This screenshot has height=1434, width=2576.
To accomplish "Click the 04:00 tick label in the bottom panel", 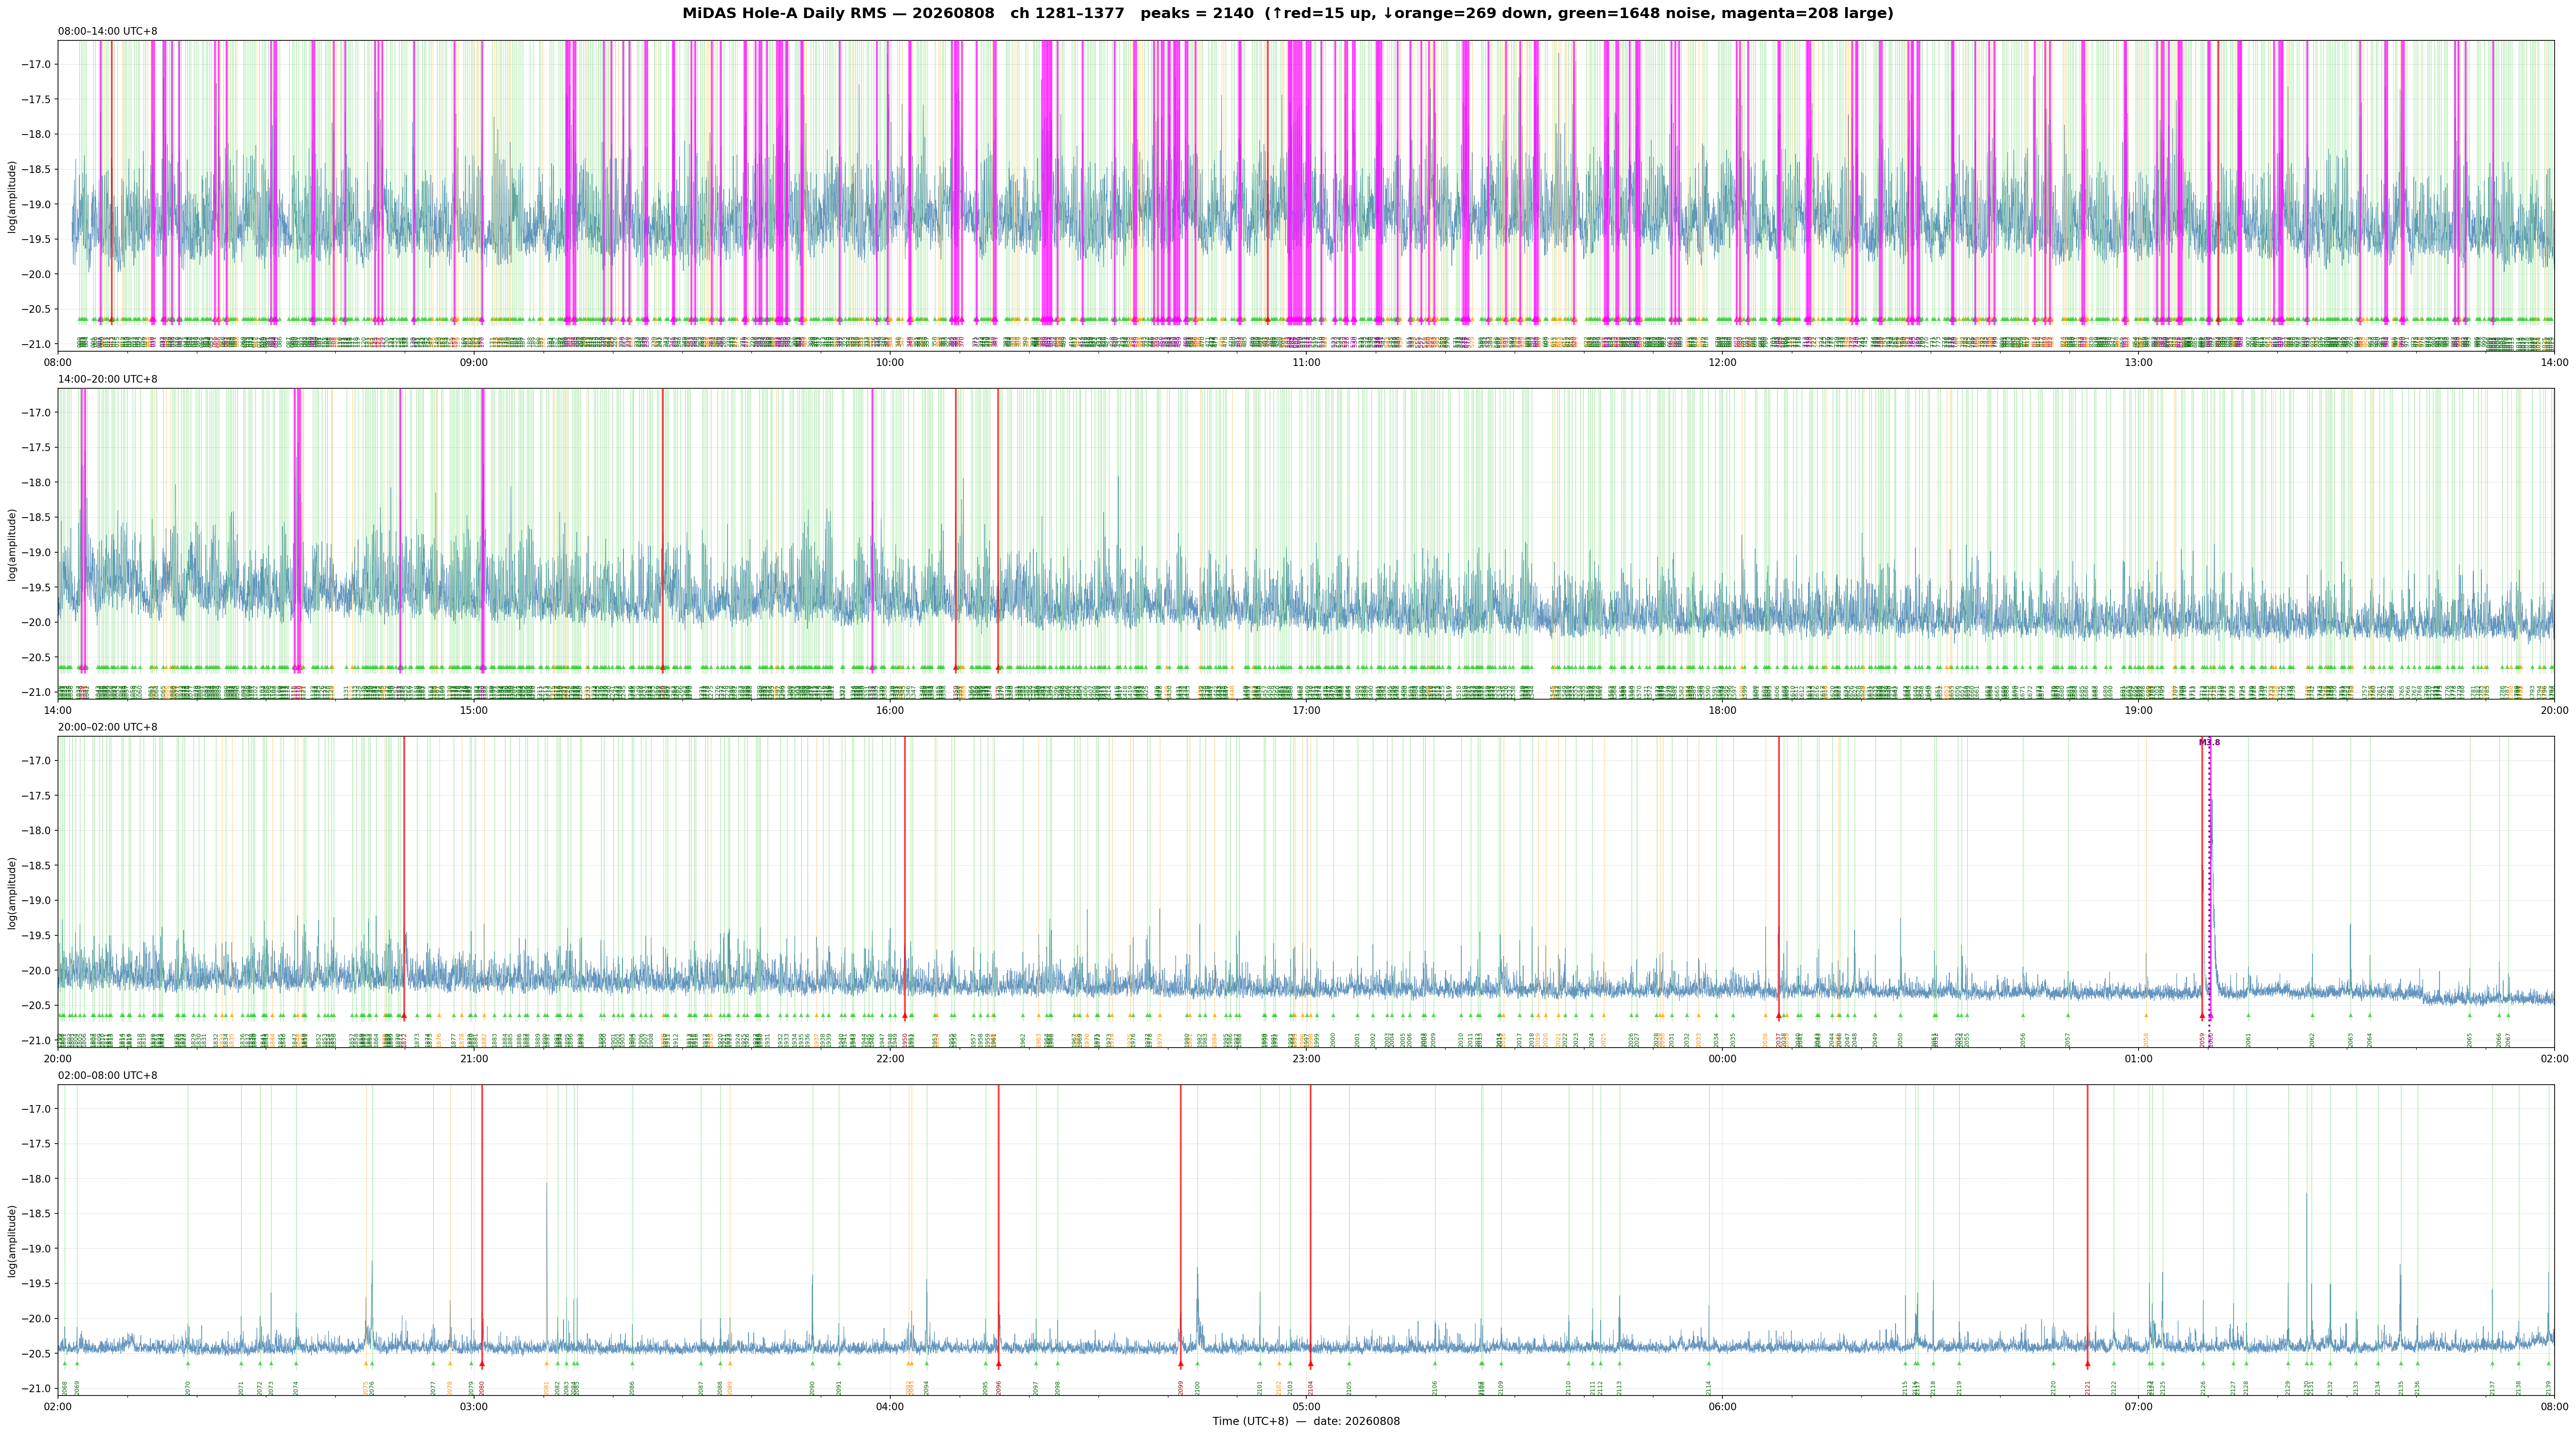I will [x=890, y=1407].
